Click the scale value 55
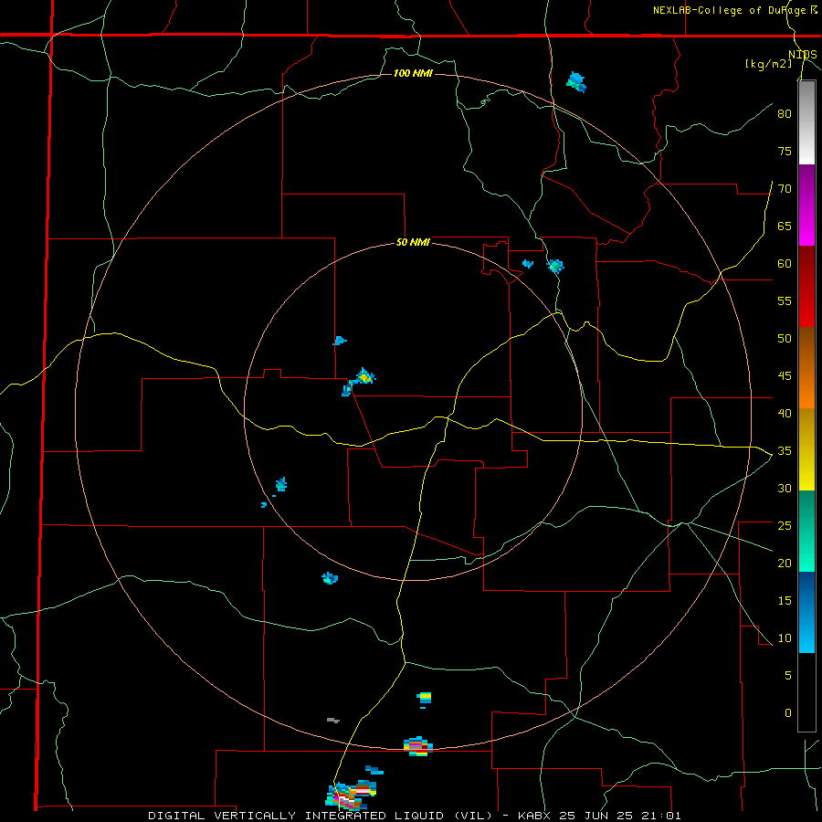Viewport: 822px width, 822px height. [785, 300]
